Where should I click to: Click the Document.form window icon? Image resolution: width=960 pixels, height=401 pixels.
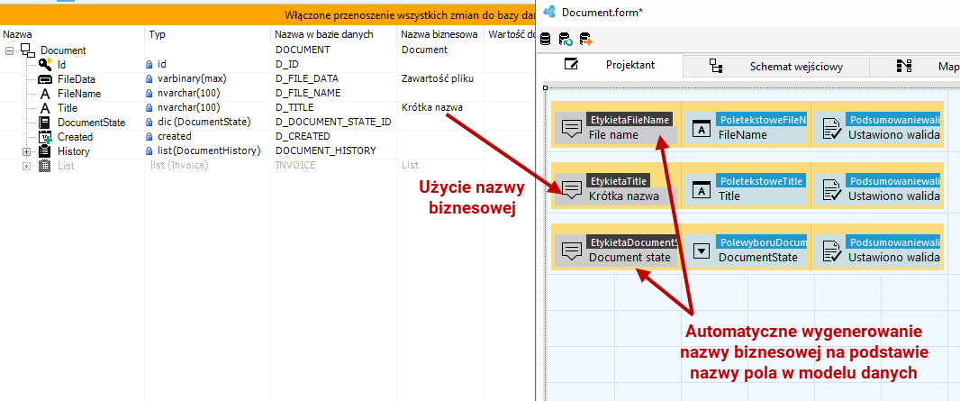click(x=550, y=12)
